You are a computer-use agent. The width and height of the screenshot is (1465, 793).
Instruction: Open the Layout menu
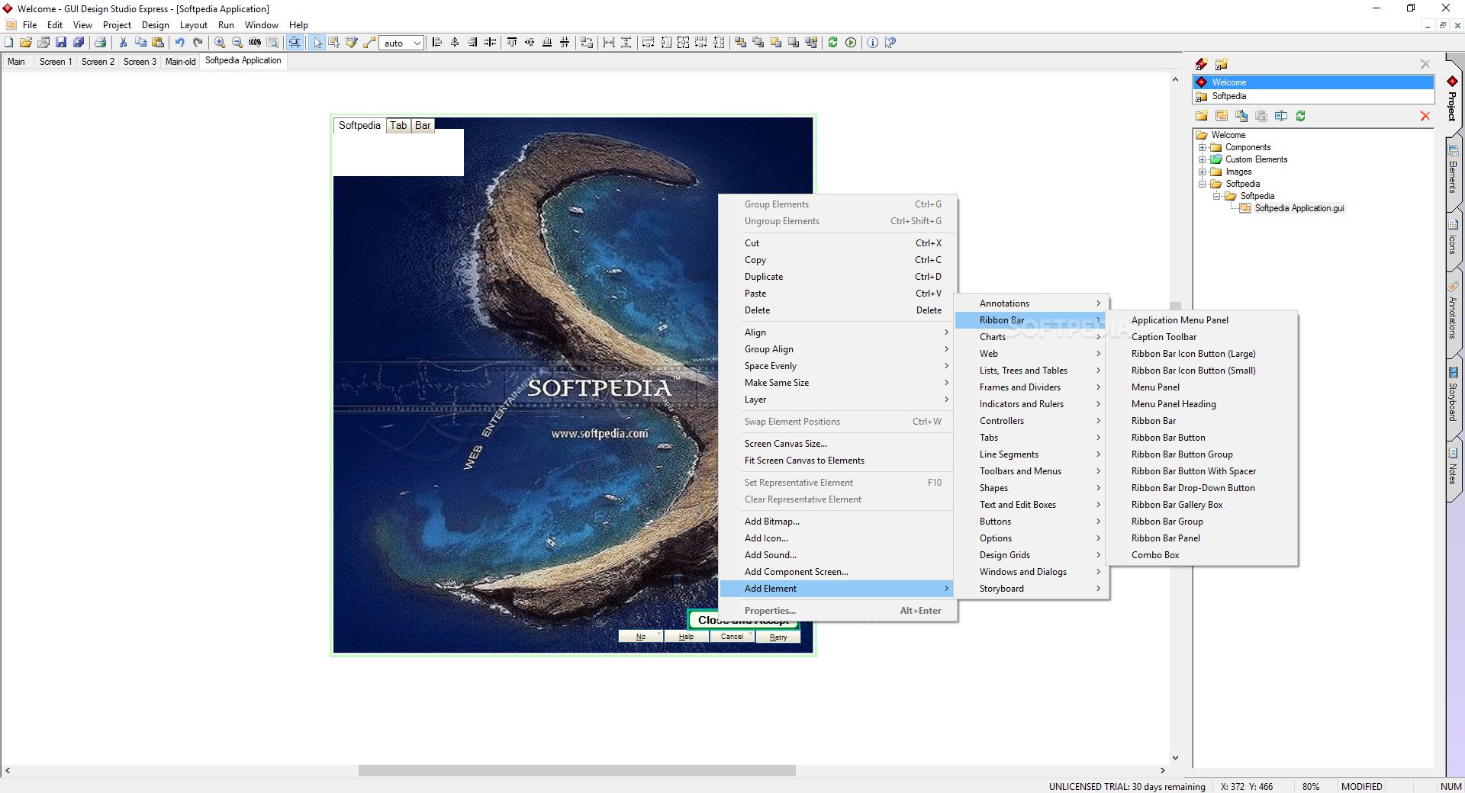point(194,25)
